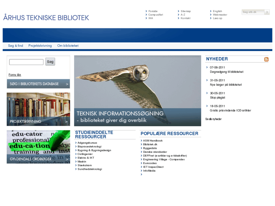Open Stærkstrøm resource link
Screen dimensions: 275x206
[x=84, y=165]
